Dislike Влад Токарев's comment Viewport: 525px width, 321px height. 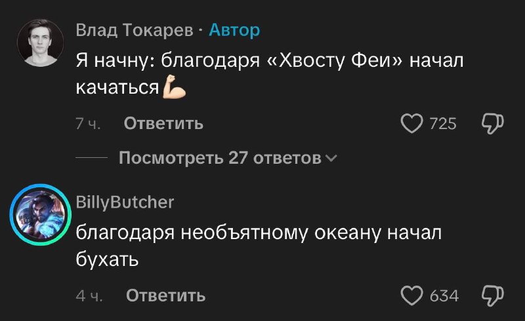(493, 123)
